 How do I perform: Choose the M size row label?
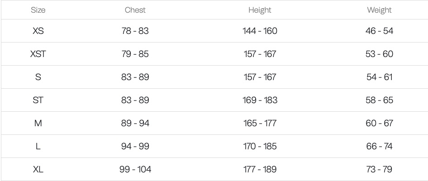click(38, 123)
